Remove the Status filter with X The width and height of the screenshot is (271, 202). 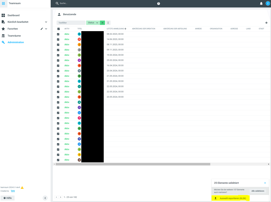click(102, 23)
